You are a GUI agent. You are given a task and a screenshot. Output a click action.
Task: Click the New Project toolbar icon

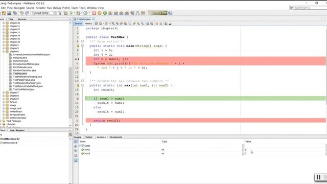(x=4, y=13)
